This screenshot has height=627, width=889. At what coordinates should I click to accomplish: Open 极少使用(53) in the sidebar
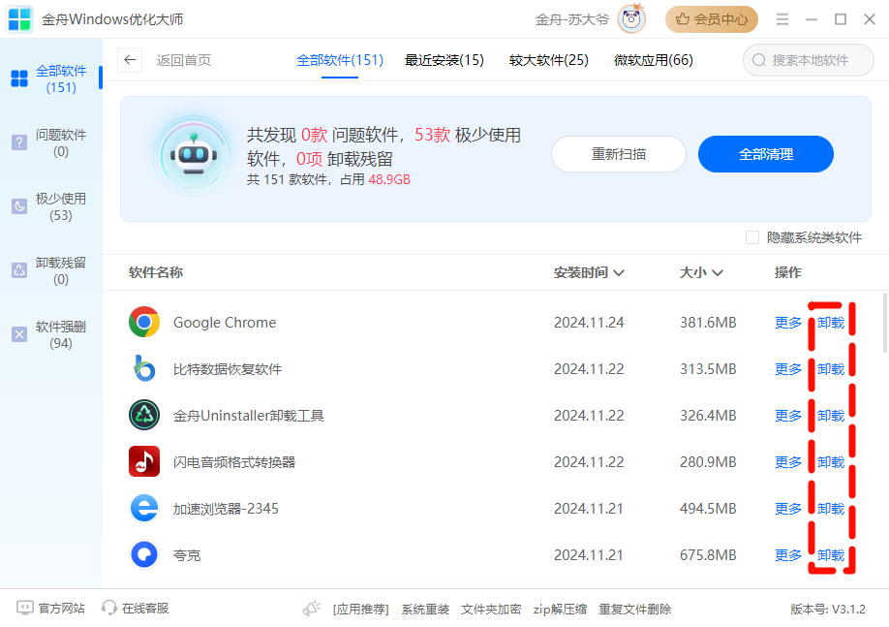(x=51, y=207)
